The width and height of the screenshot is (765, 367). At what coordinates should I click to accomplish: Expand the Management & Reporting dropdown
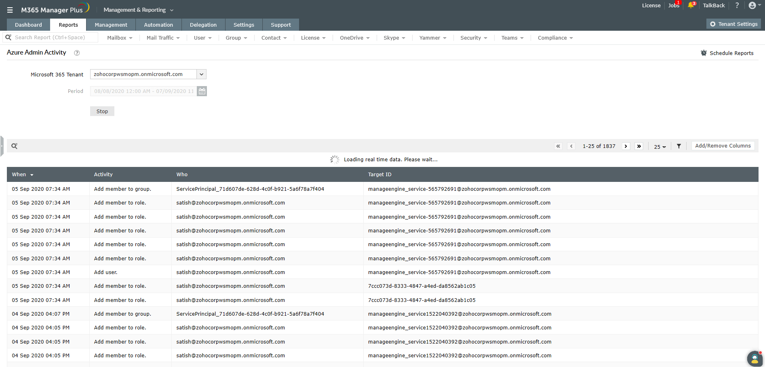[x=138, y=10]
